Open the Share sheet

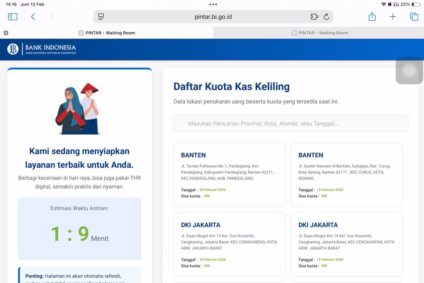[372, 16]
